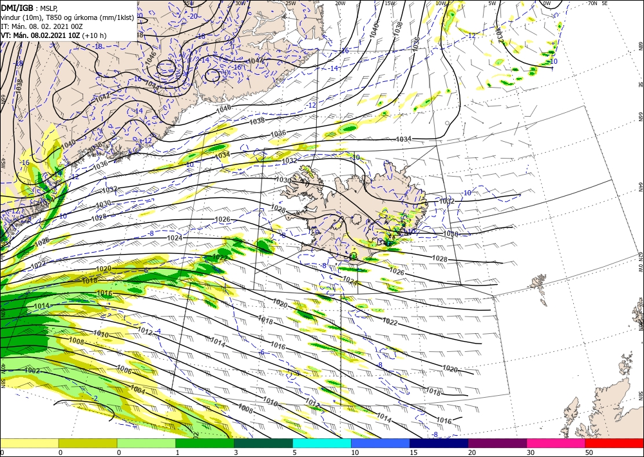Click the navy 15–20 mm legend swatch
Screen dimensions: 644x457
tap(439, 443)
